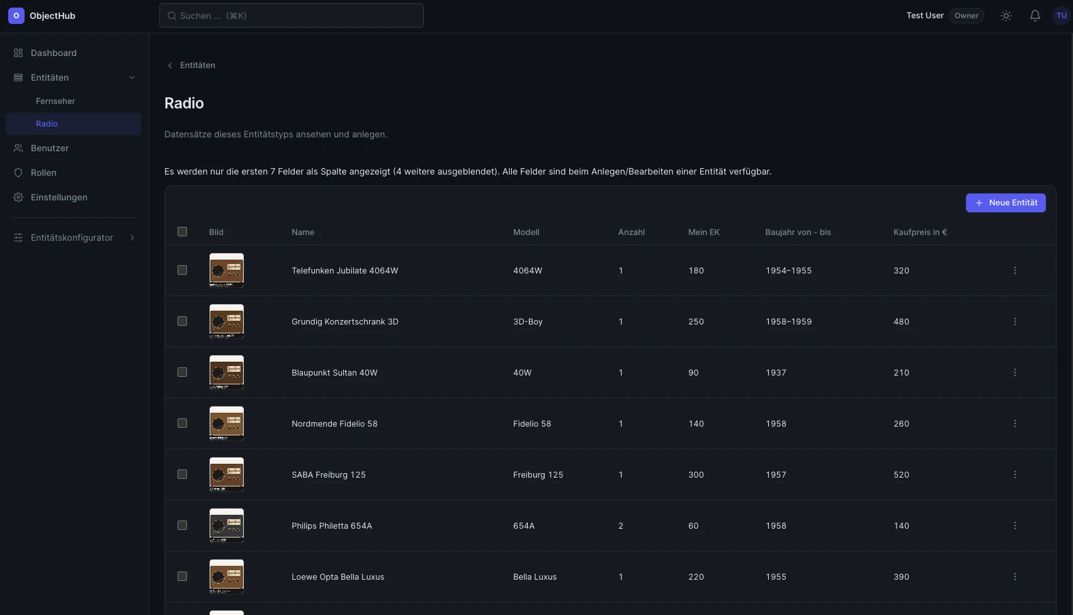Open Einstellungen in the sidebar
The image size is (1073, 615).
[x=73, y=197]
